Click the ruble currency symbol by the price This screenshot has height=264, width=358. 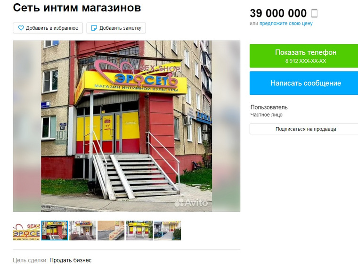[314, 13]
